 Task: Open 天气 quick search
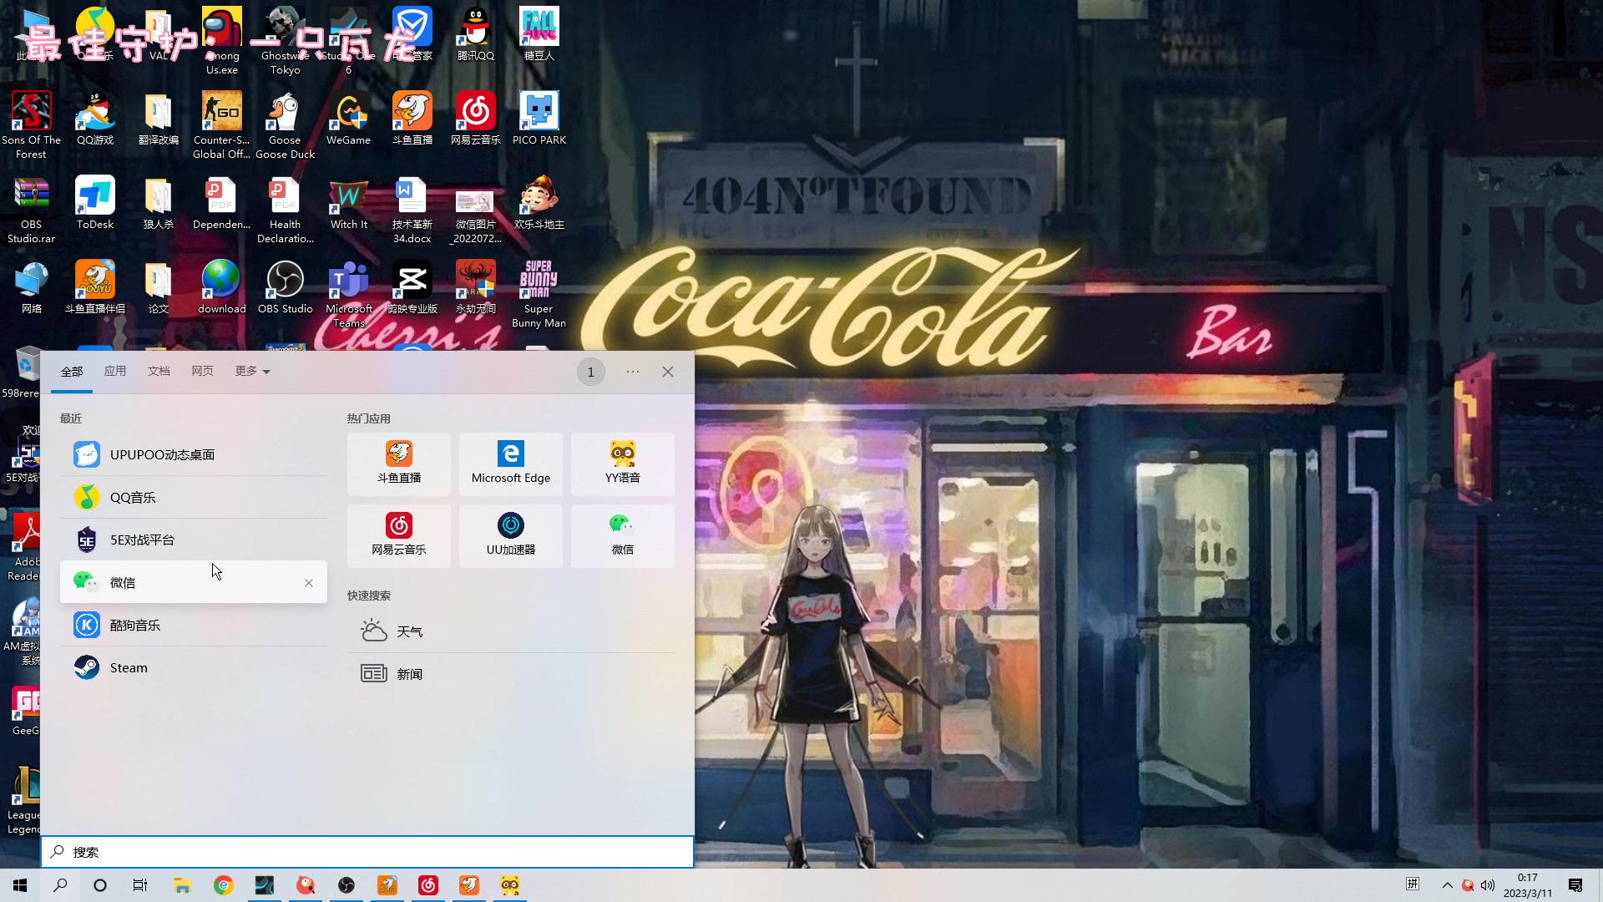tap(409, 631)
